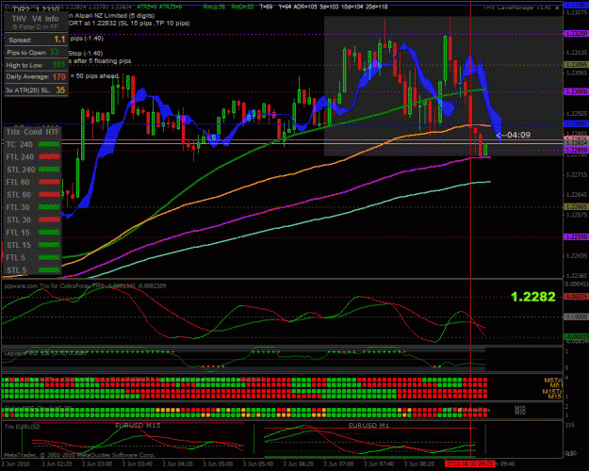Click the SL 15 pips TP 10 pips text

[161, 24]
